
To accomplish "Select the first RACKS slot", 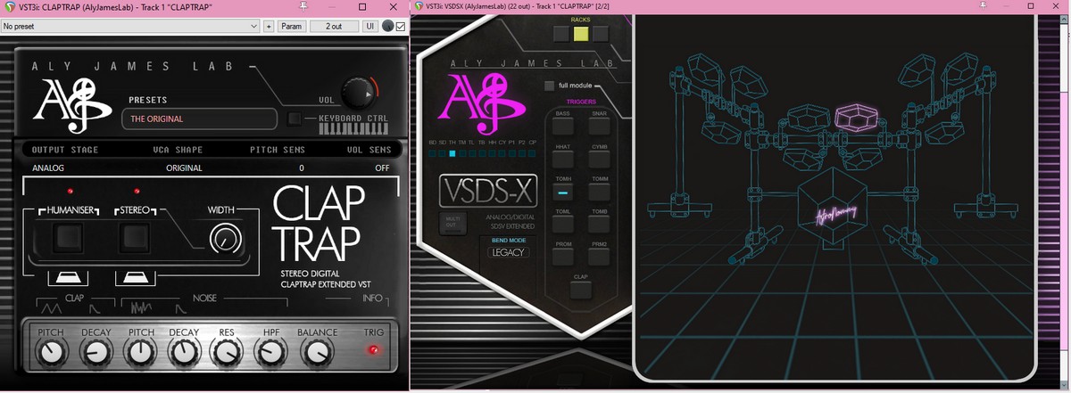I will click(560, 35).
